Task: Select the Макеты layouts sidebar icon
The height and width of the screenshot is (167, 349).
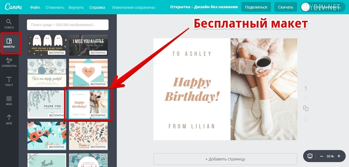Action: [9, 43]
